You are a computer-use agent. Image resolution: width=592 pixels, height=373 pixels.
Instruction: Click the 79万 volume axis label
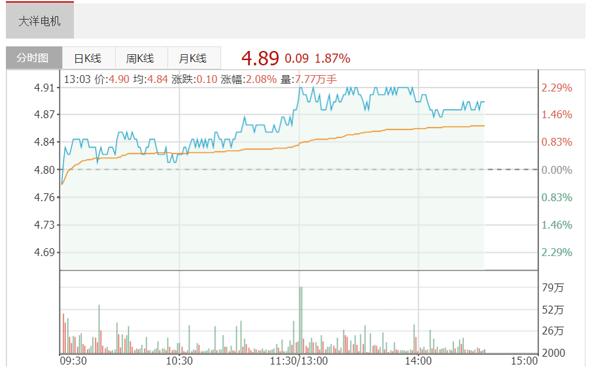tap(553, 288)
